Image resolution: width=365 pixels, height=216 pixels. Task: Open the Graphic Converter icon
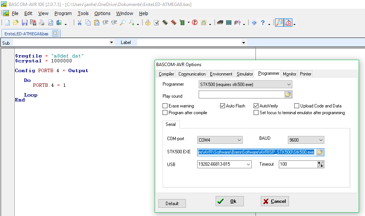click(x=237, y=23)
